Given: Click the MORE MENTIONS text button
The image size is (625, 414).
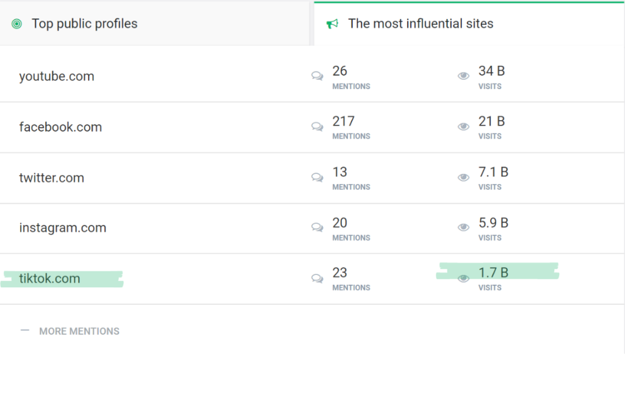Looking at the screenshot, I should [x=79, y=331].
